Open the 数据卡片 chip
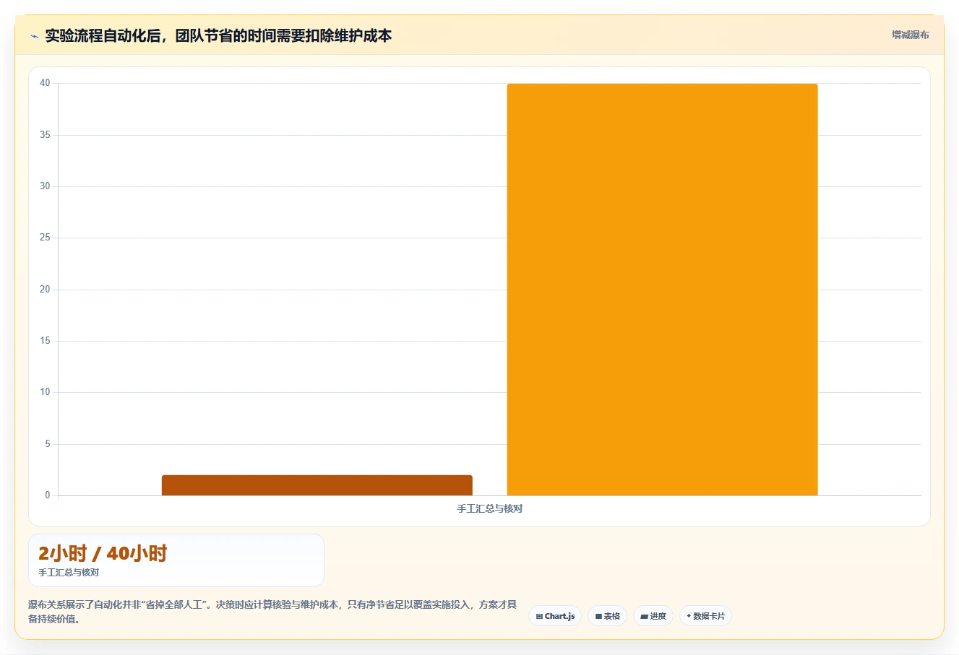 click(x=705, y=616)
